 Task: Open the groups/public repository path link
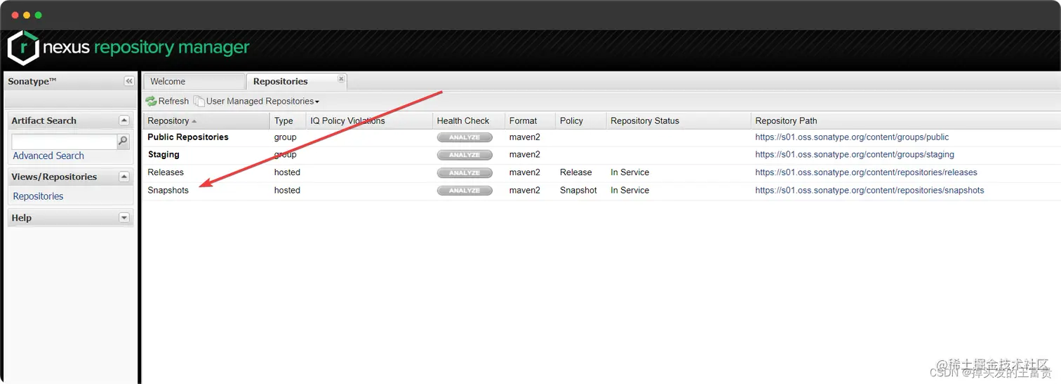point(852,137)
